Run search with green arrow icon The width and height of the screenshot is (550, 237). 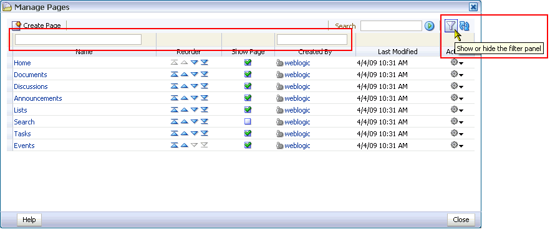(x=429, y=26)
